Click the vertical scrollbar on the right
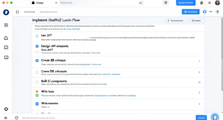Screen dimensions: 223x120 click(222, 54)
